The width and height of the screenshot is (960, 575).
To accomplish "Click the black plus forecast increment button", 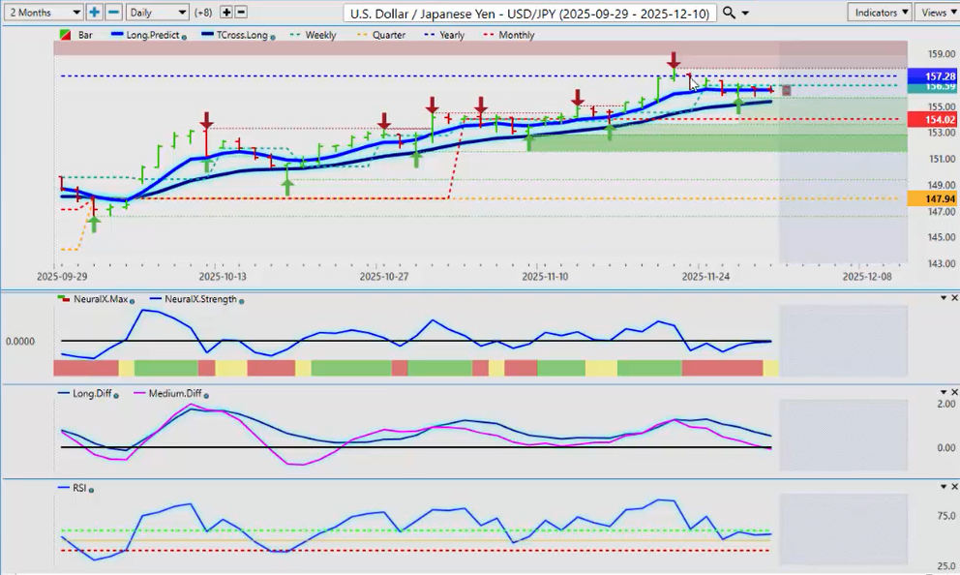I will (226, 13).
